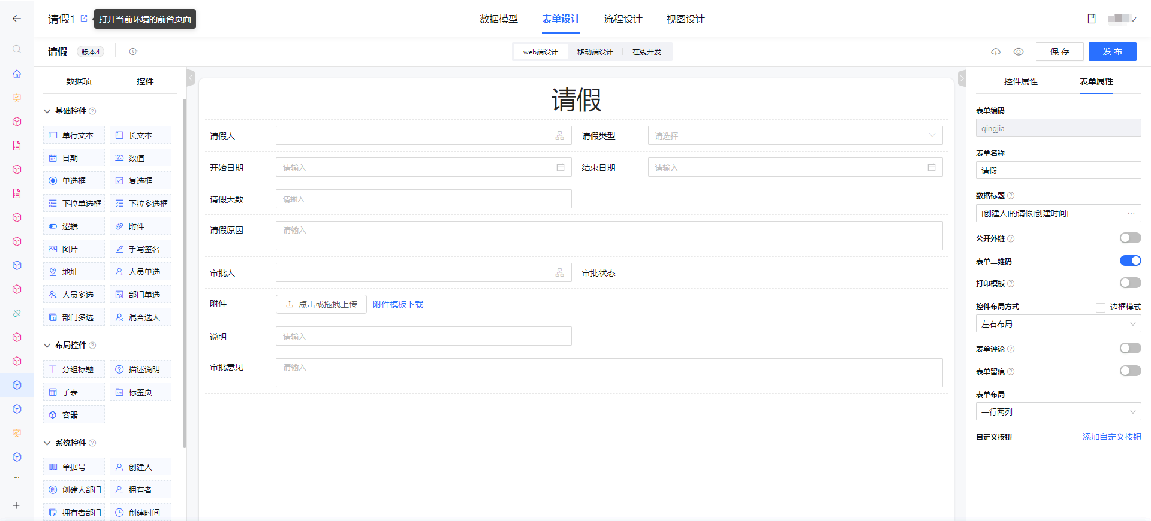
Task: Toggle the 公开外链 switch
Action: pyautogui.click(x=1130, y=238)
